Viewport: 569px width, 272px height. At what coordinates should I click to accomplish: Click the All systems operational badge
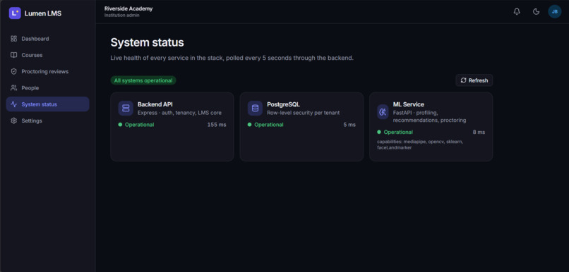pyautogui.click(x=143, y=80)
